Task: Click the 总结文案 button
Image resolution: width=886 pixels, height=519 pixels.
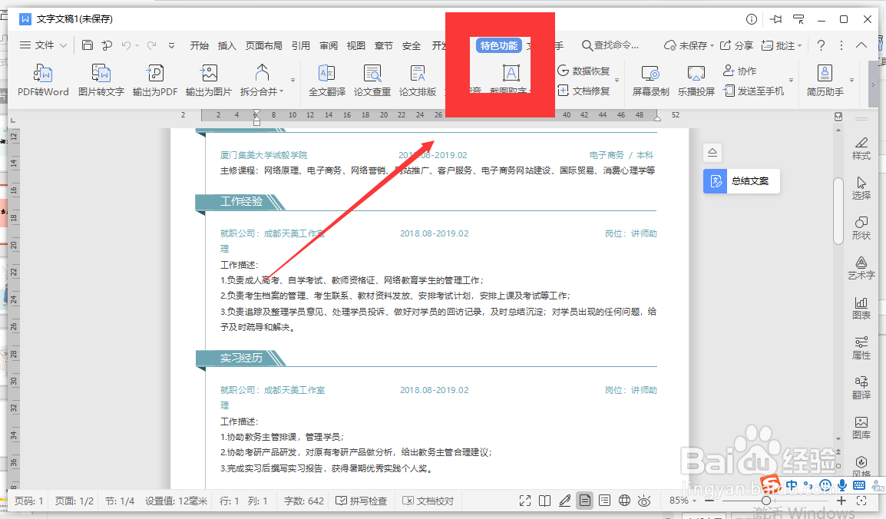Action: [742, 180]
